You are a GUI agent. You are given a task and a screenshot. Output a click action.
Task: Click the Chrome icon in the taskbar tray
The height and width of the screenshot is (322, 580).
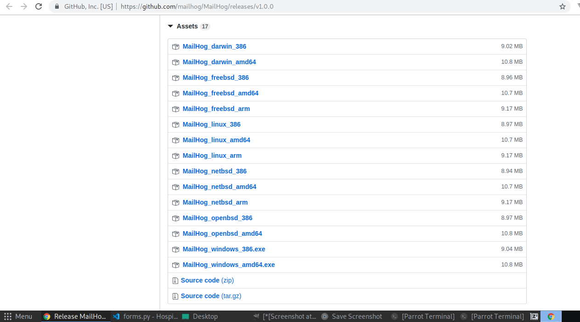coord(551,316)
